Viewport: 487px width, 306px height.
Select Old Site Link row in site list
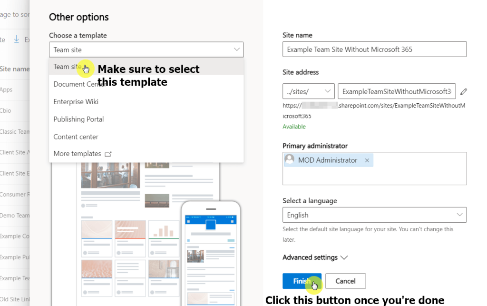point(15,299)
